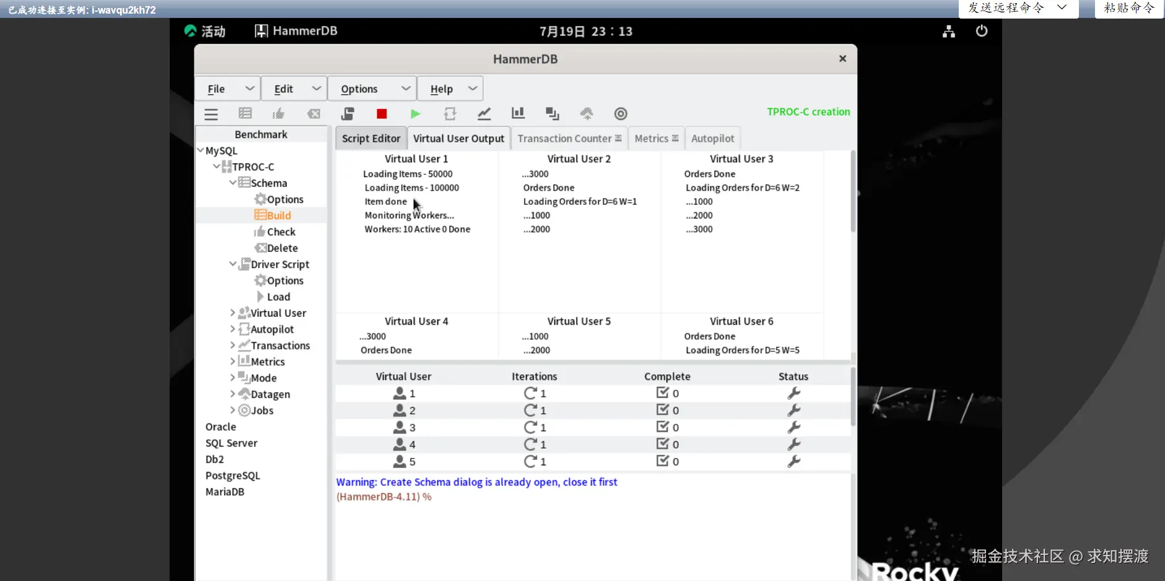Stop the running virtual users with the red square
Viewport: 1165px width, 581px height.
pyautogui.click(x=382, y=114)
